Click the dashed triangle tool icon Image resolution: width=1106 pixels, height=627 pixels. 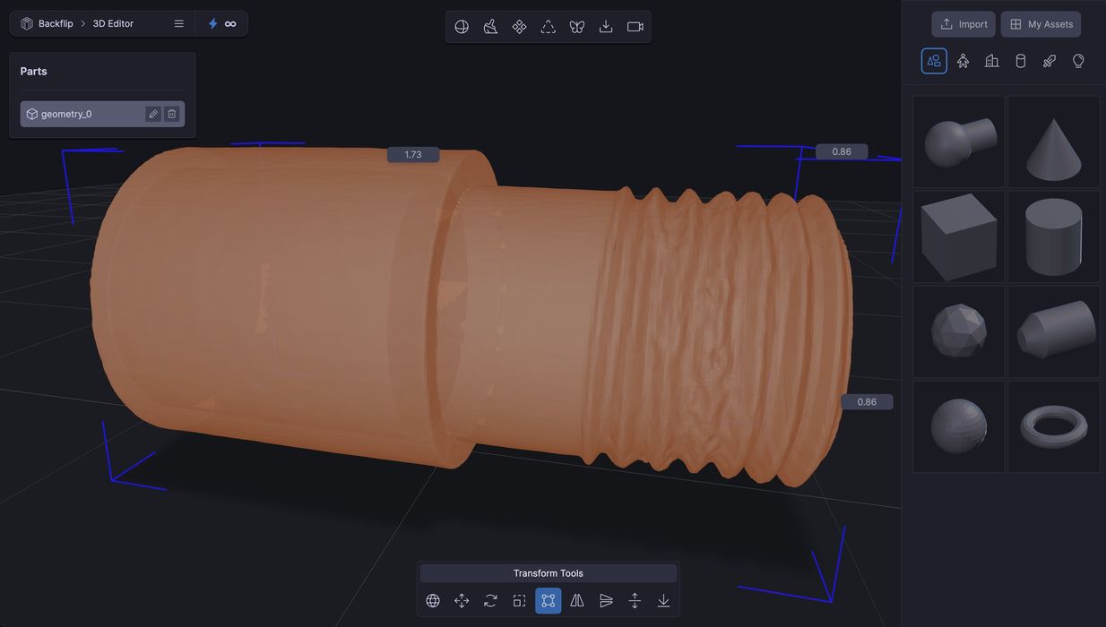coord(549,27)
